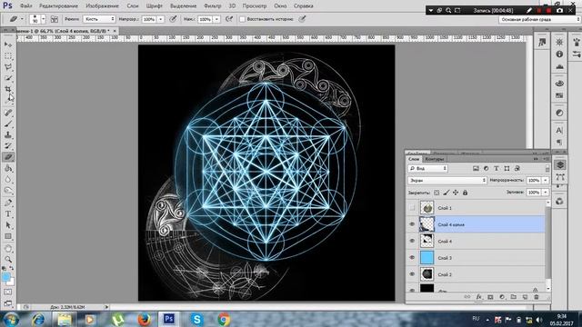
Task: Select the History Brush tool
Action: coord(8,145)
